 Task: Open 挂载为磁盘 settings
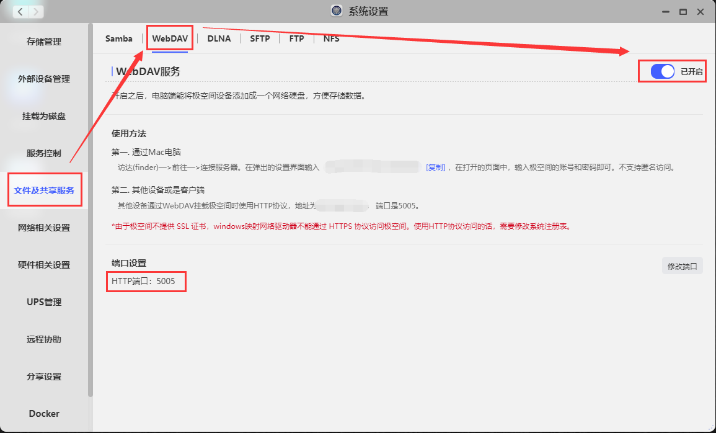pyautogui.click(x=44, y=116)
